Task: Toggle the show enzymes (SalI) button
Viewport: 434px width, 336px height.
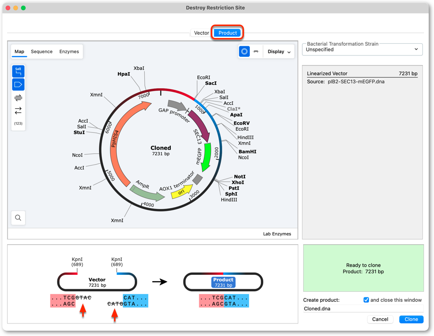Action: (x=18, y=71)
